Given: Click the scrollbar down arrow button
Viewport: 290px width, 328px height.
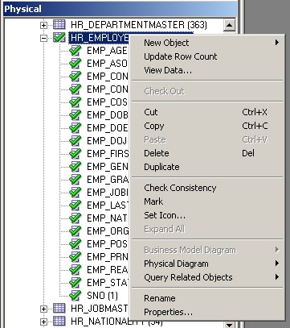Looking at the screenshot, I should coord(229,325).
